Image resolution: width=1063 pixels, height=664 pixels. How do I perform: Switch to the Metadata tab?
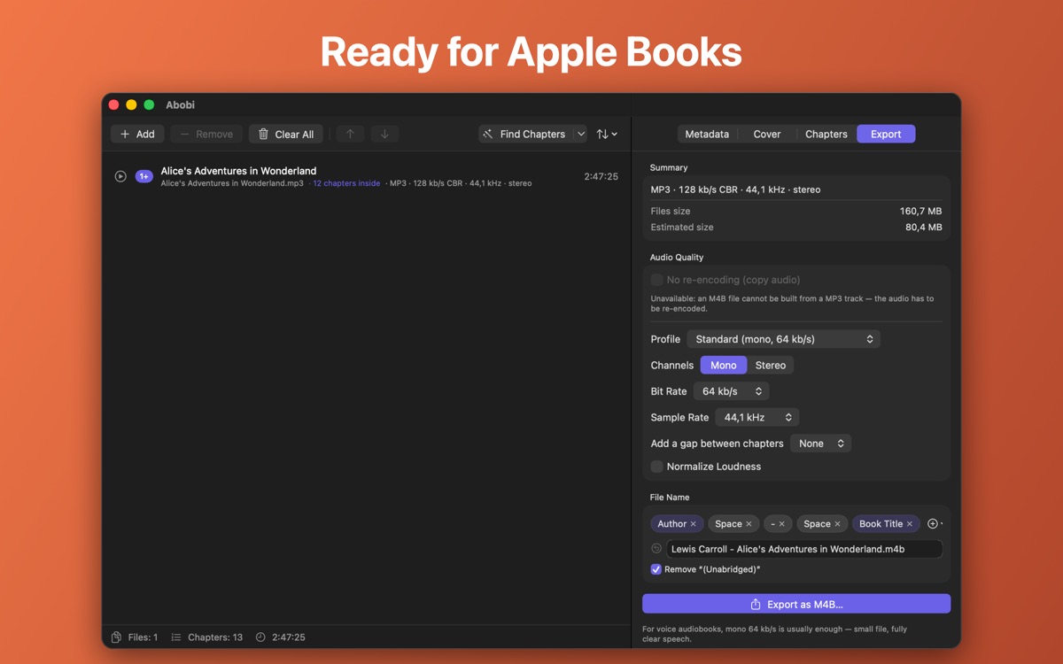pyautogui.click(x=707, y=134)
